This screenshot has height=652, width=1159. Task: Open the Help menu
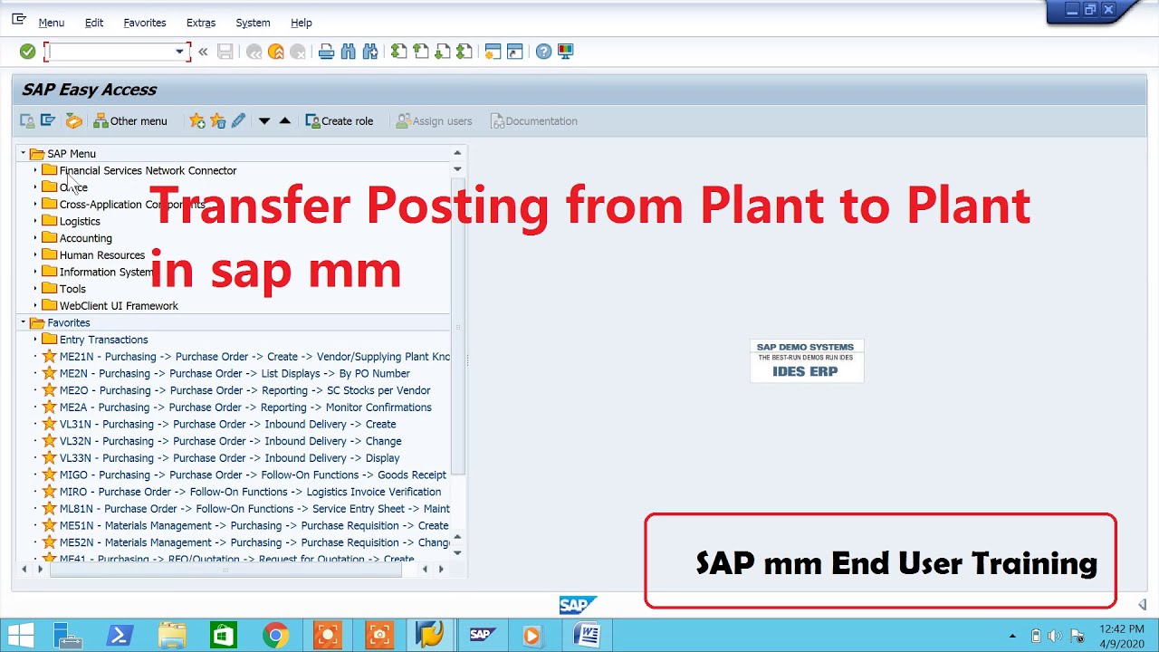click(302, 23)
